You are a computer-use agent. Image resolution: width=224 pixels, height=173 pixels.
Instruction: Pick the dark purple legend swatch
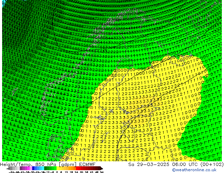click(x=21, y=168)
